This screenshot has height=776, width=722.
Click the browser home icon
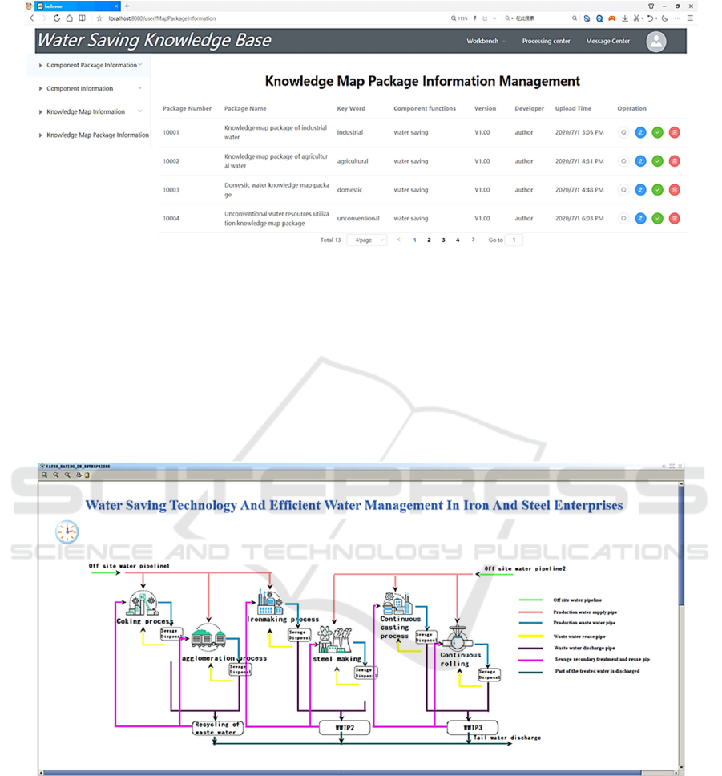click(x=69, y=18)
